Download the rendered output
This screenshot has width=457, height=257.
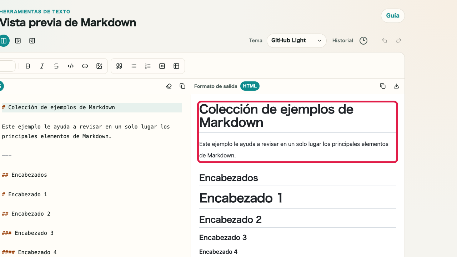click(396, 86)
